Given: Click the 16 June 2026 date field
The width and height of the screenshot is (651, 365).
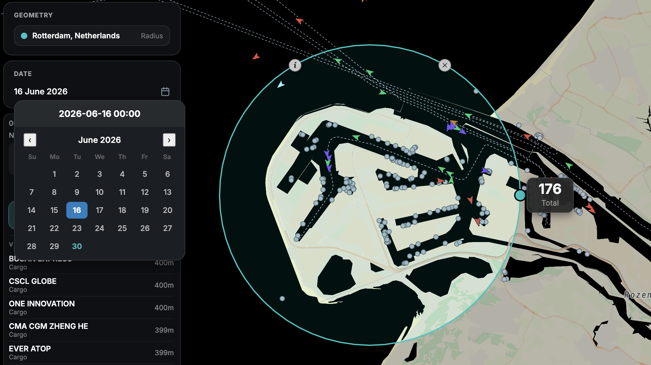Looking at the screenshot, I should pyautogui.click(x=92, y=92).
